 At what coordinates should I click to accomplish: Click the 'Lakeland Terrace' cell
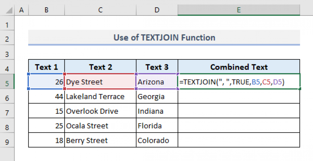(100, 96)
